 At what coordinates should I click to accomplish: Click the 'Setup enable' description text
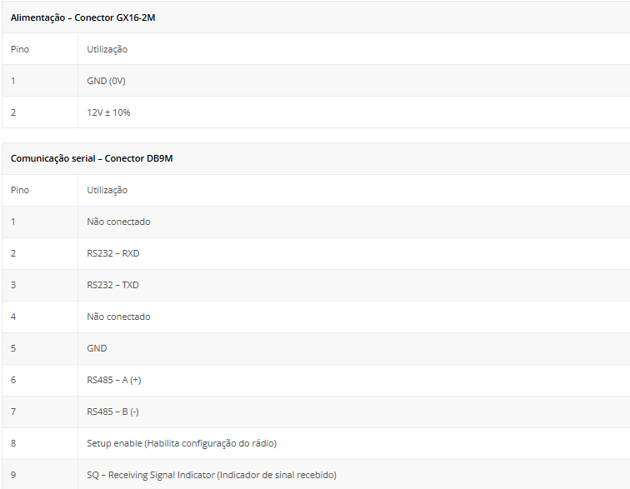[x=182, y=443]
